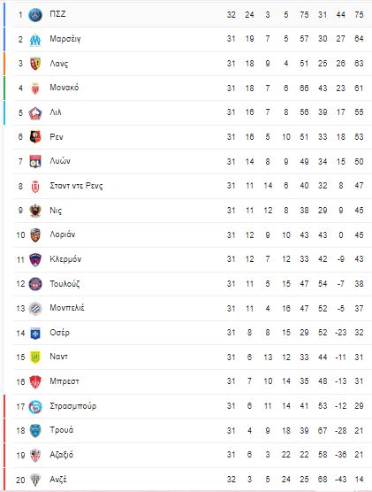Select the Λανς club badge

[35, 64]
